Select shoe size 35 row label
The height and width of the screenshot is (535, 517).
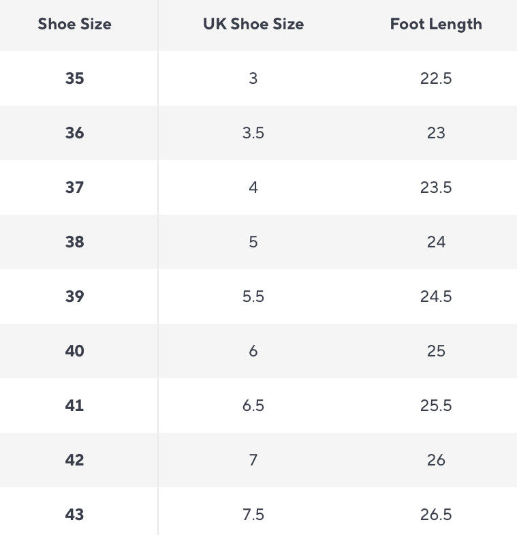click(x=74, y=78)
